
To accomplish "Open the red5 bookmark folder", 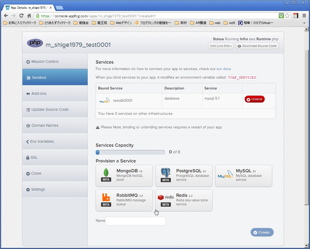I will click(229, 23).
